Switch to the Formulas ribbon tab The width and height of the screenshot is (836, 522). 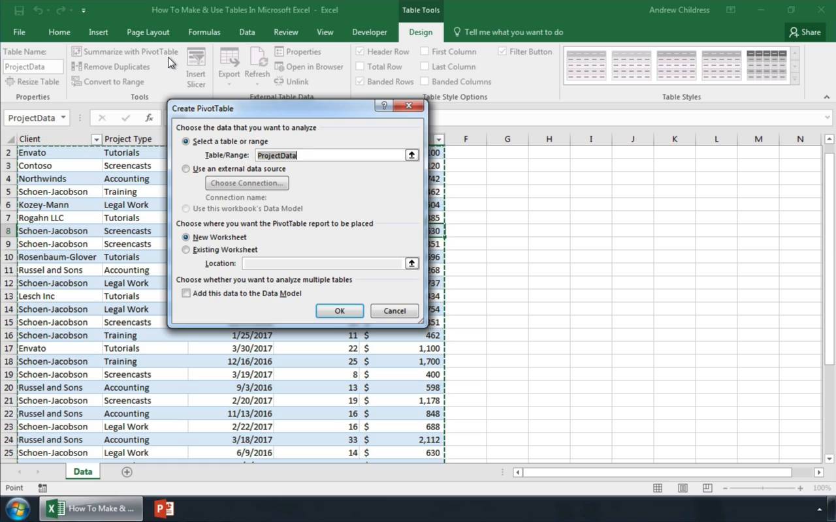[x=204, y=32]
